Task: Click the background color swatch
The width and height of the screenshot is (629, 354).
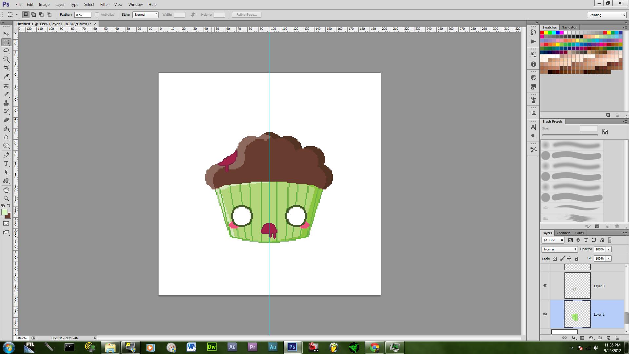Action: [9, 216]
